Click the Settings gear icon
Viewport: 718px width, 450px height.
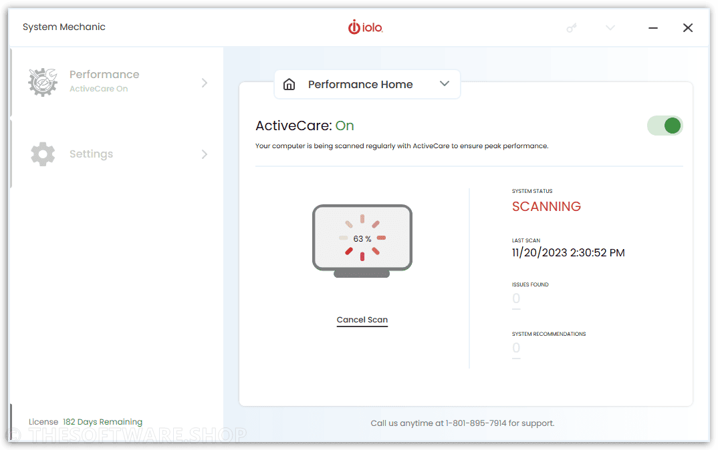click(x=43, y=154)
